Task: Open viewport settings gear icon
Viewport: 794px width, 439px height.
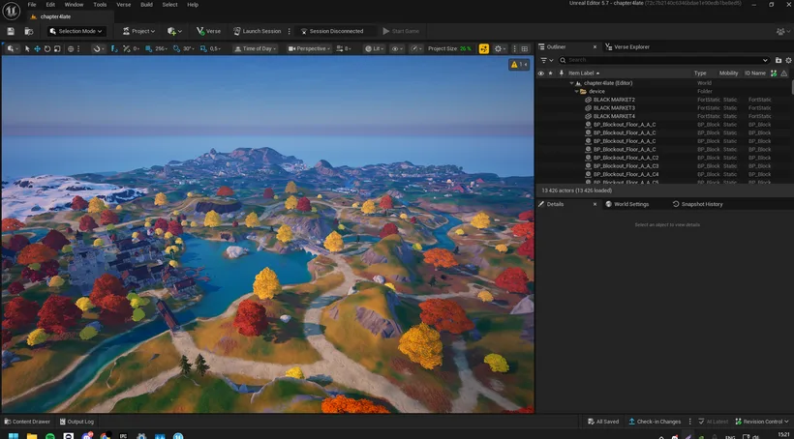Action: click(498, 49)
